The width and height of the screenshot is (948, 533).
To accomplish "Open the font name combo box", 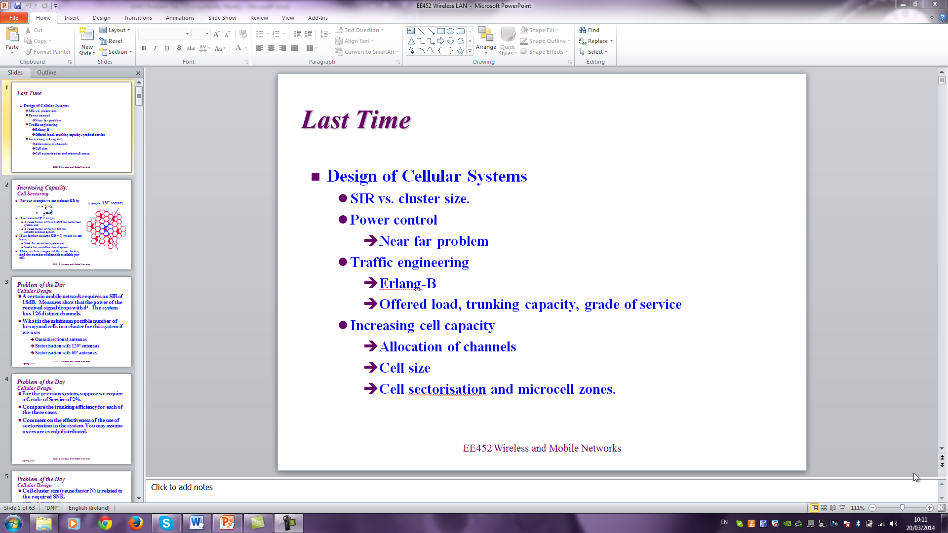I will click(x=165, y=34).
